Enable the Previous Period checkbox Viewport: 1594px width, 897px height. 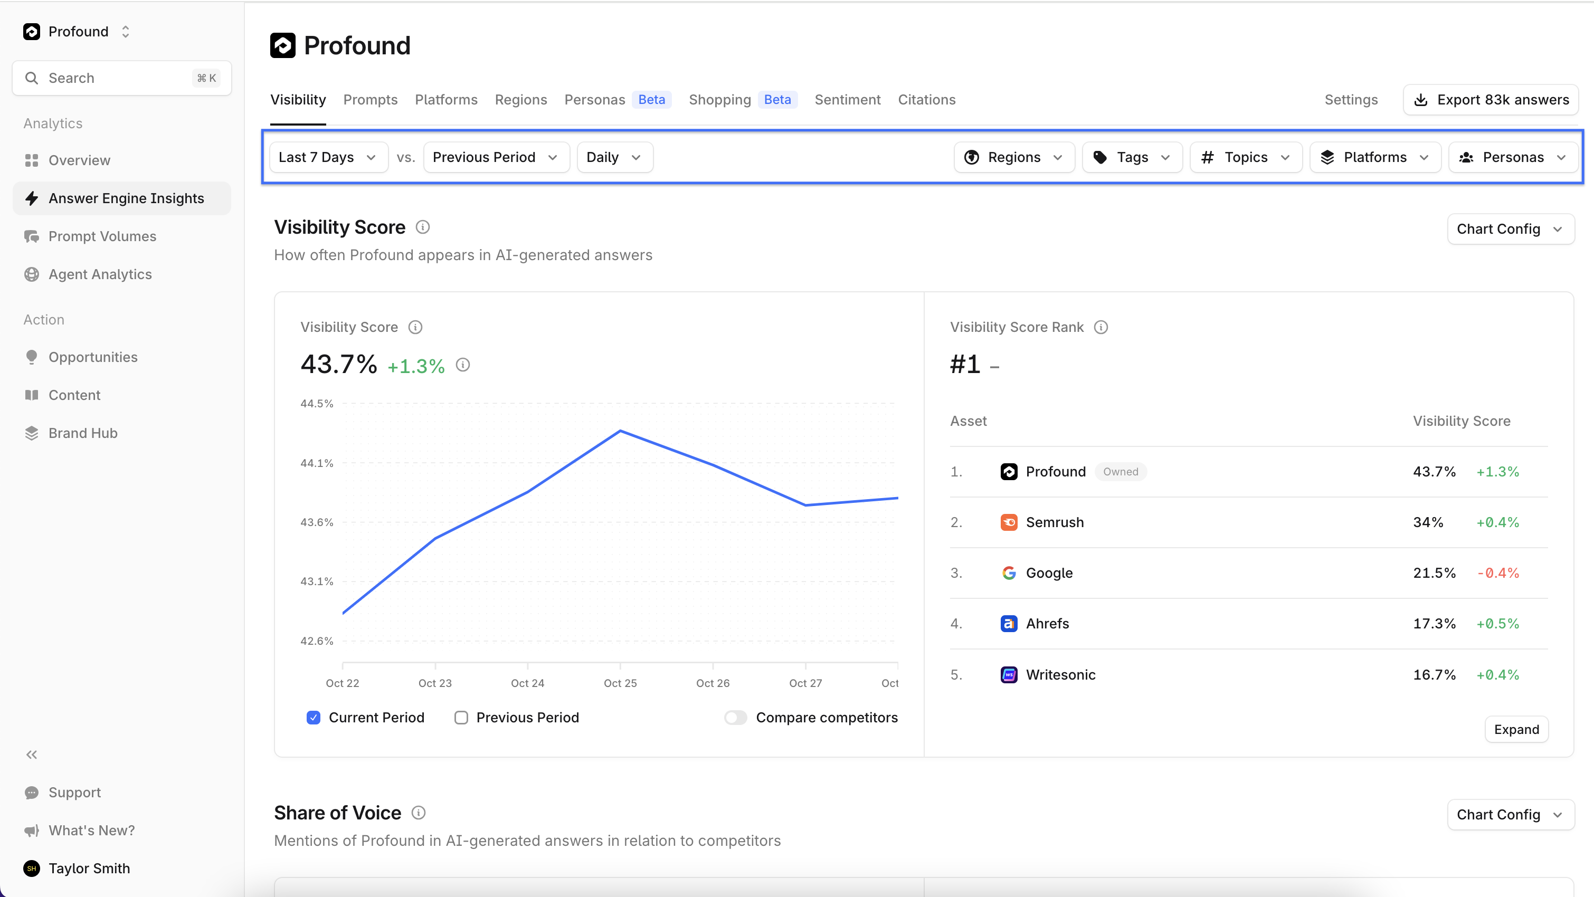(x=461, y=718)
